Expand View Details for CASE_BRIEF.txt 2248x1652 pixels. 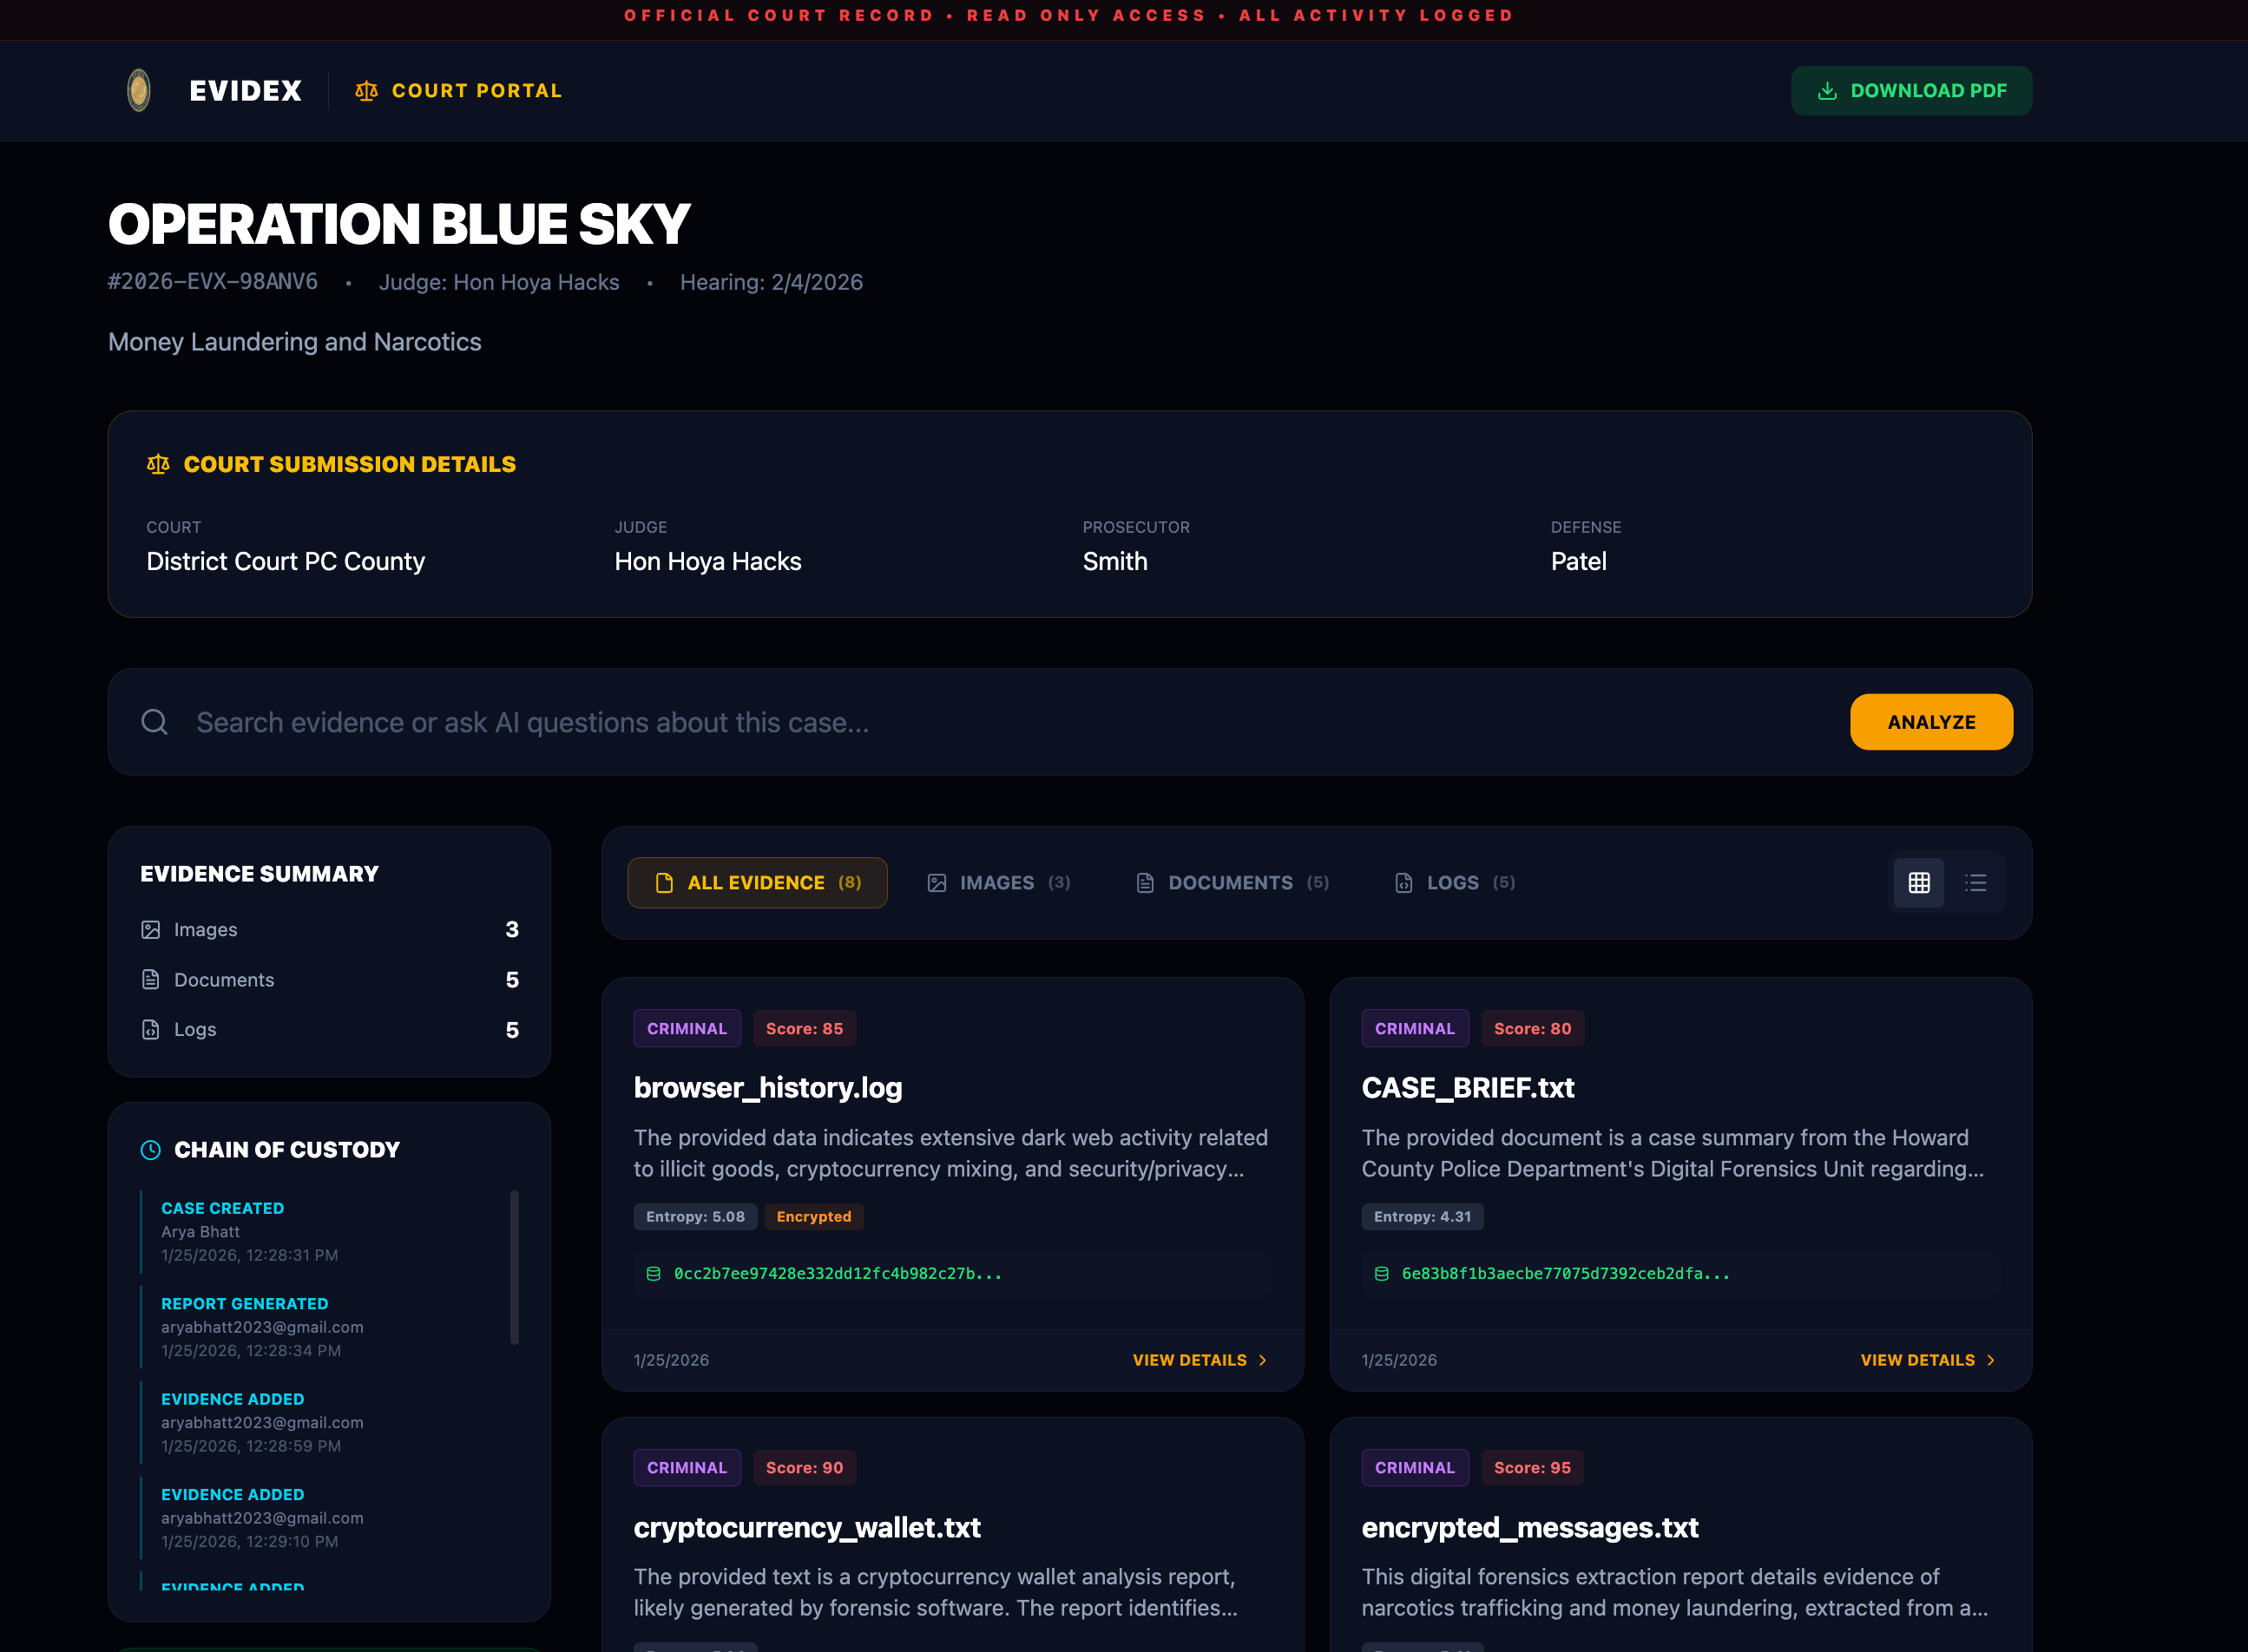tap(1927, 1360)
